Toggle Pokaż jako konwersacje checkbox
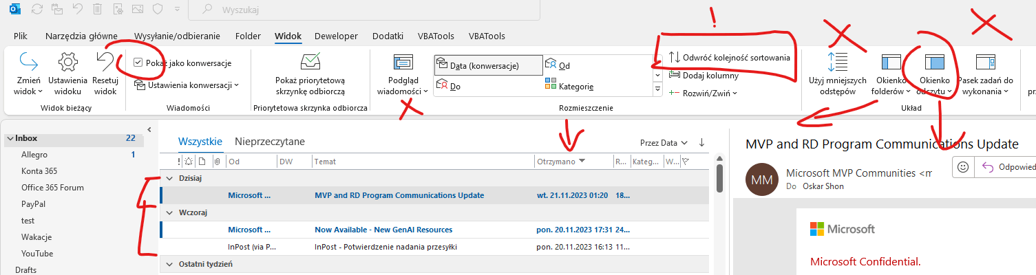Image resolution: width=1036 pixels, height=275 pixels. [138, 63]
